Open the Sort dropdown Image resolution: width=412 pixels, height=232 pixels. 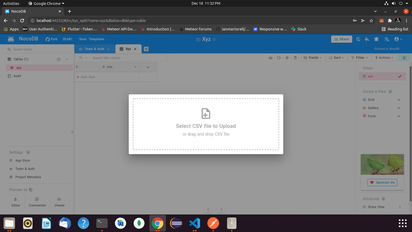click(337, 58)
